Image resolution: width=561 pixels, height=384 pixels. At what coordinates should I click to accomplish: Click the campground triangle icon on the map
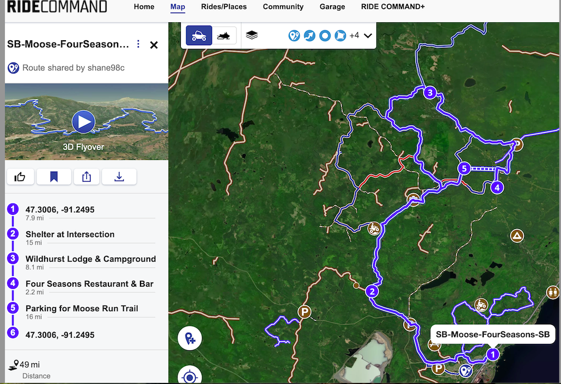517,236
